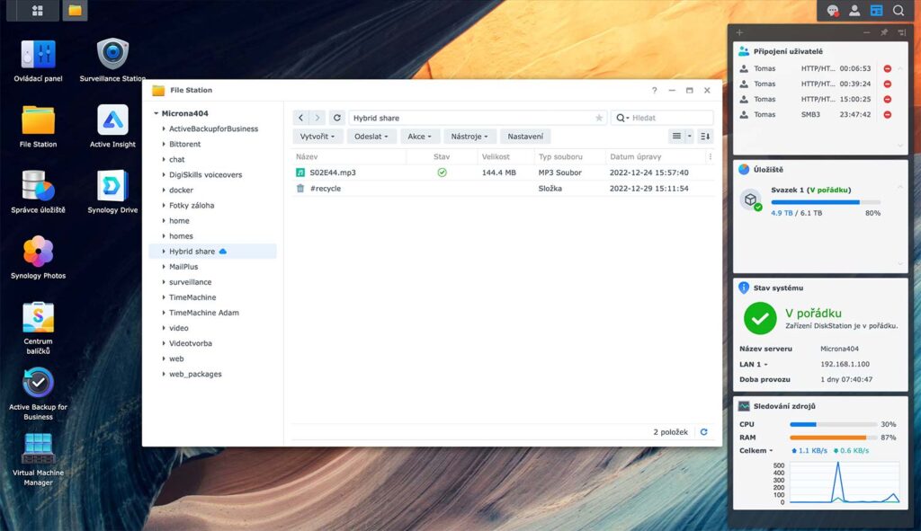
Task: Open Vytvořit dropdown menu
Action: (317, 137)
